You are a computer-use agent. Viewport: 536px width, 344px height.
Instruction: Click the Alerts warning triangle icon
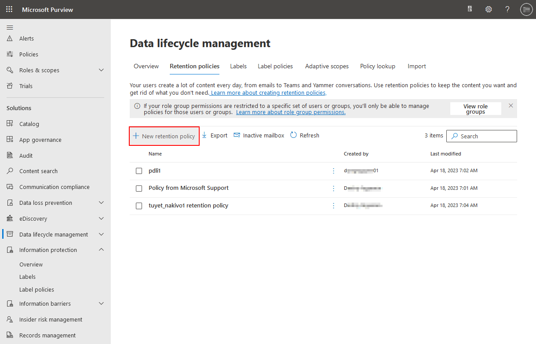point(10,38)
